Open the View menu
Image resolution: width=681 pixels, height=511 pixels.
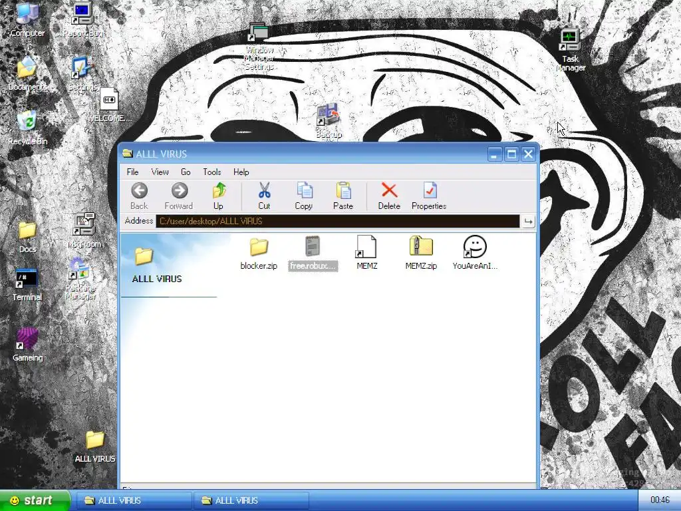pos(160,172)
